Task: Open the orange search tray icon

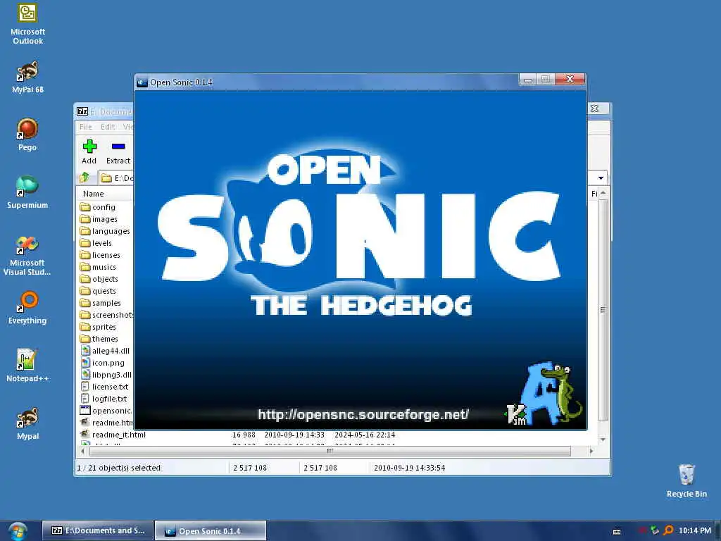Action: tap(668, 530)
